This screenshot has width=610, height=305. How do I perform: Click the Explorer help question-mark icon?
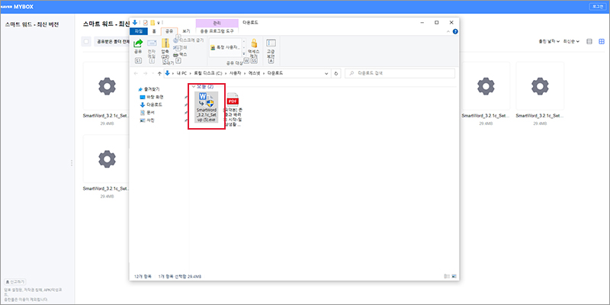[x=455, y=31]
